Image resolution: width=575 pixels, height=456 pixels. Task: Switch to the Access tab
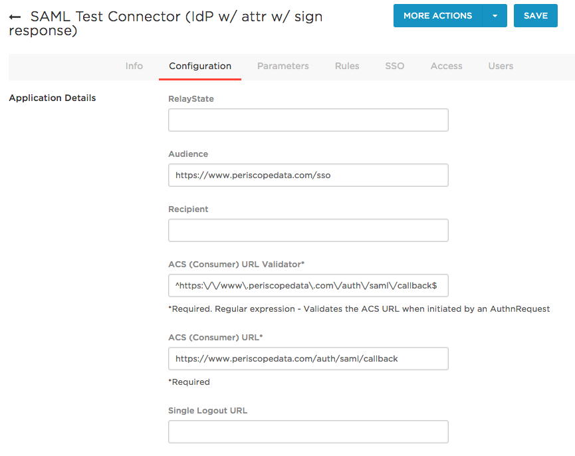coord(446,66)
